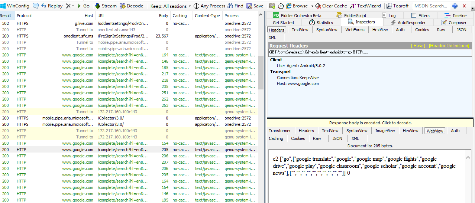Viewport: 475px width, 203px height.
Task: Click the Any Process target picker
Action: [x=210, y=6]
